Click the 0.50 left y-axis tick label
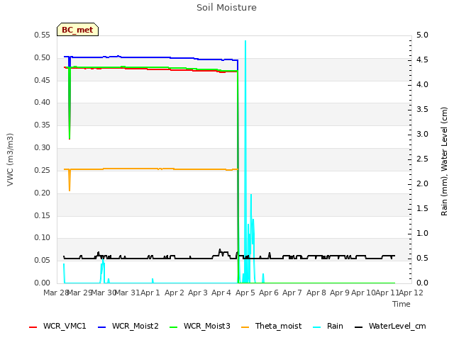The image size is (454, 340). click(43, 58)
